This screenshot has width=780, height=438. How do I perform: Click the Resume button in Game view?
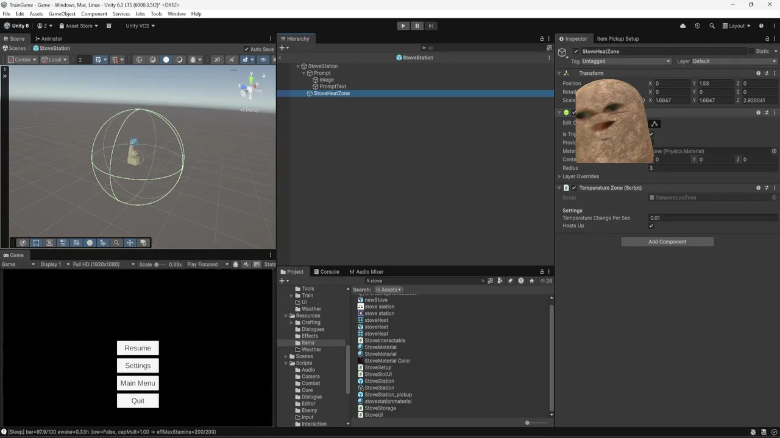pos(138,348)
